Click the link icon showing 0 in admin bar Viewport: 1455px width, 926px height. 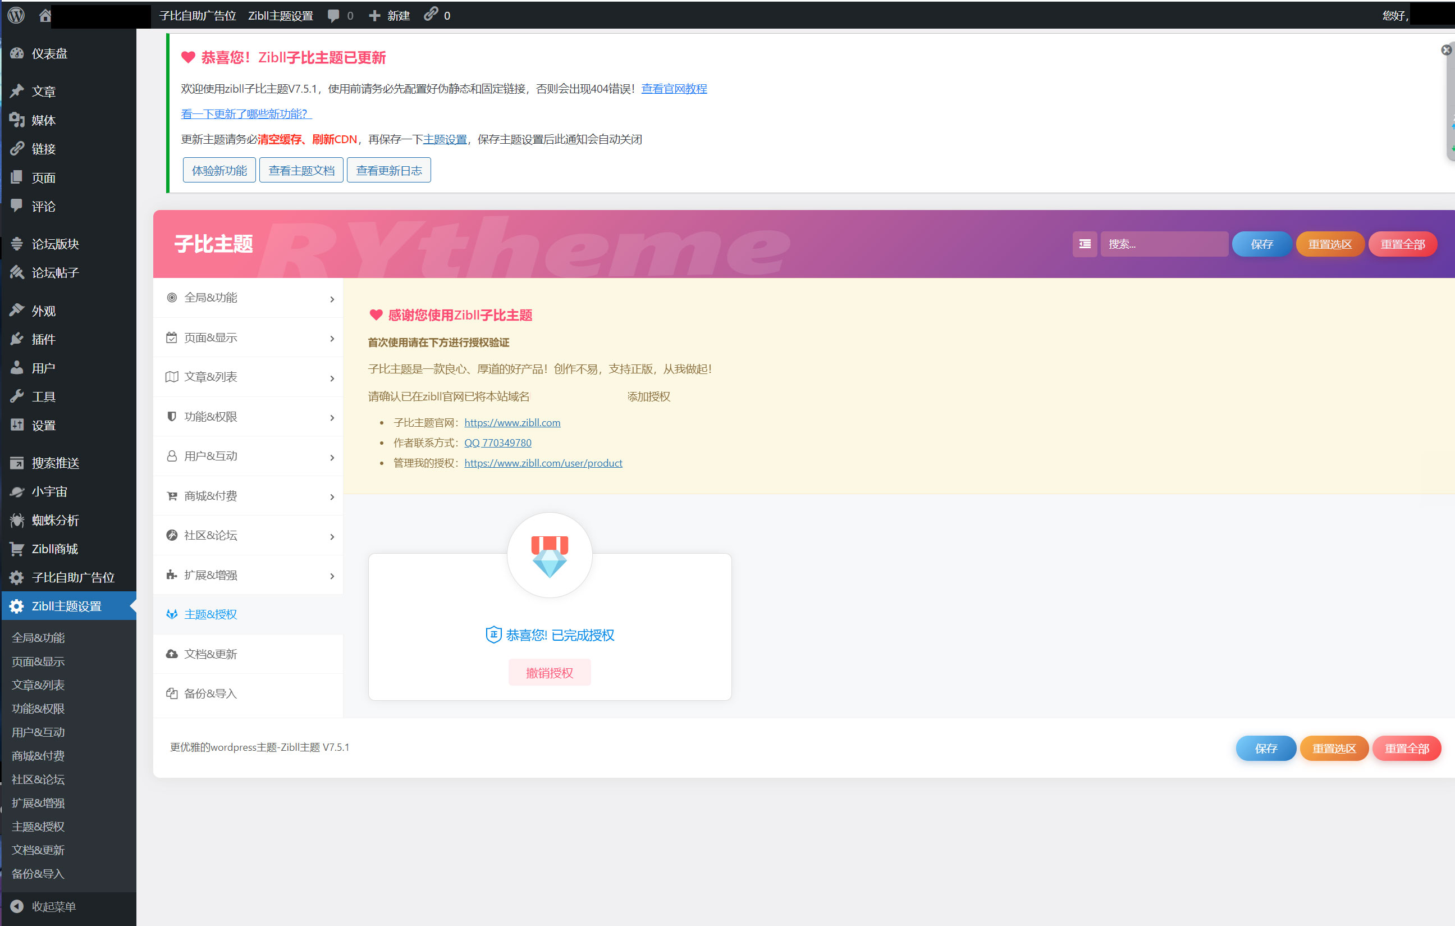tap(431, 15)
